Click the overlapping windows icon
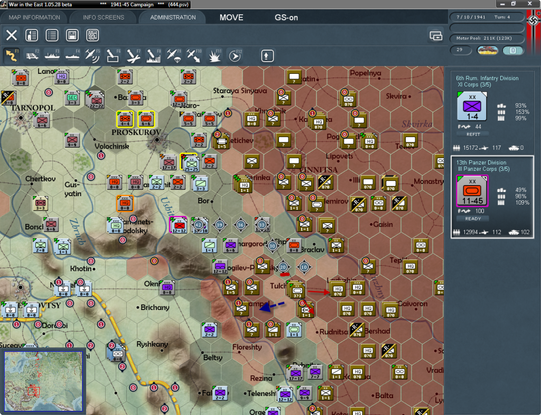 (x=436, y=35)
